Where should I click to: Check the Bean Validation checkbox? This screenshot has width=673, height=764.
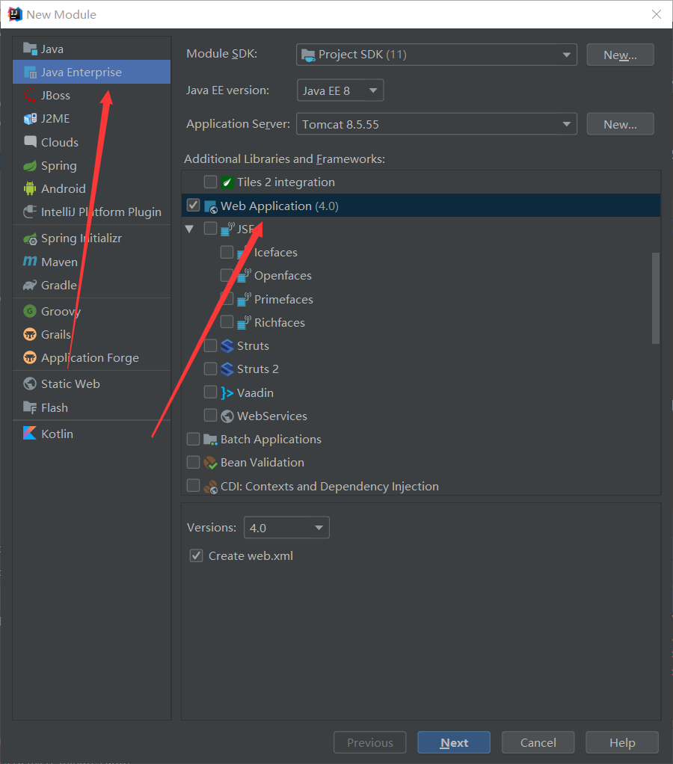click(x=194, y=462)
